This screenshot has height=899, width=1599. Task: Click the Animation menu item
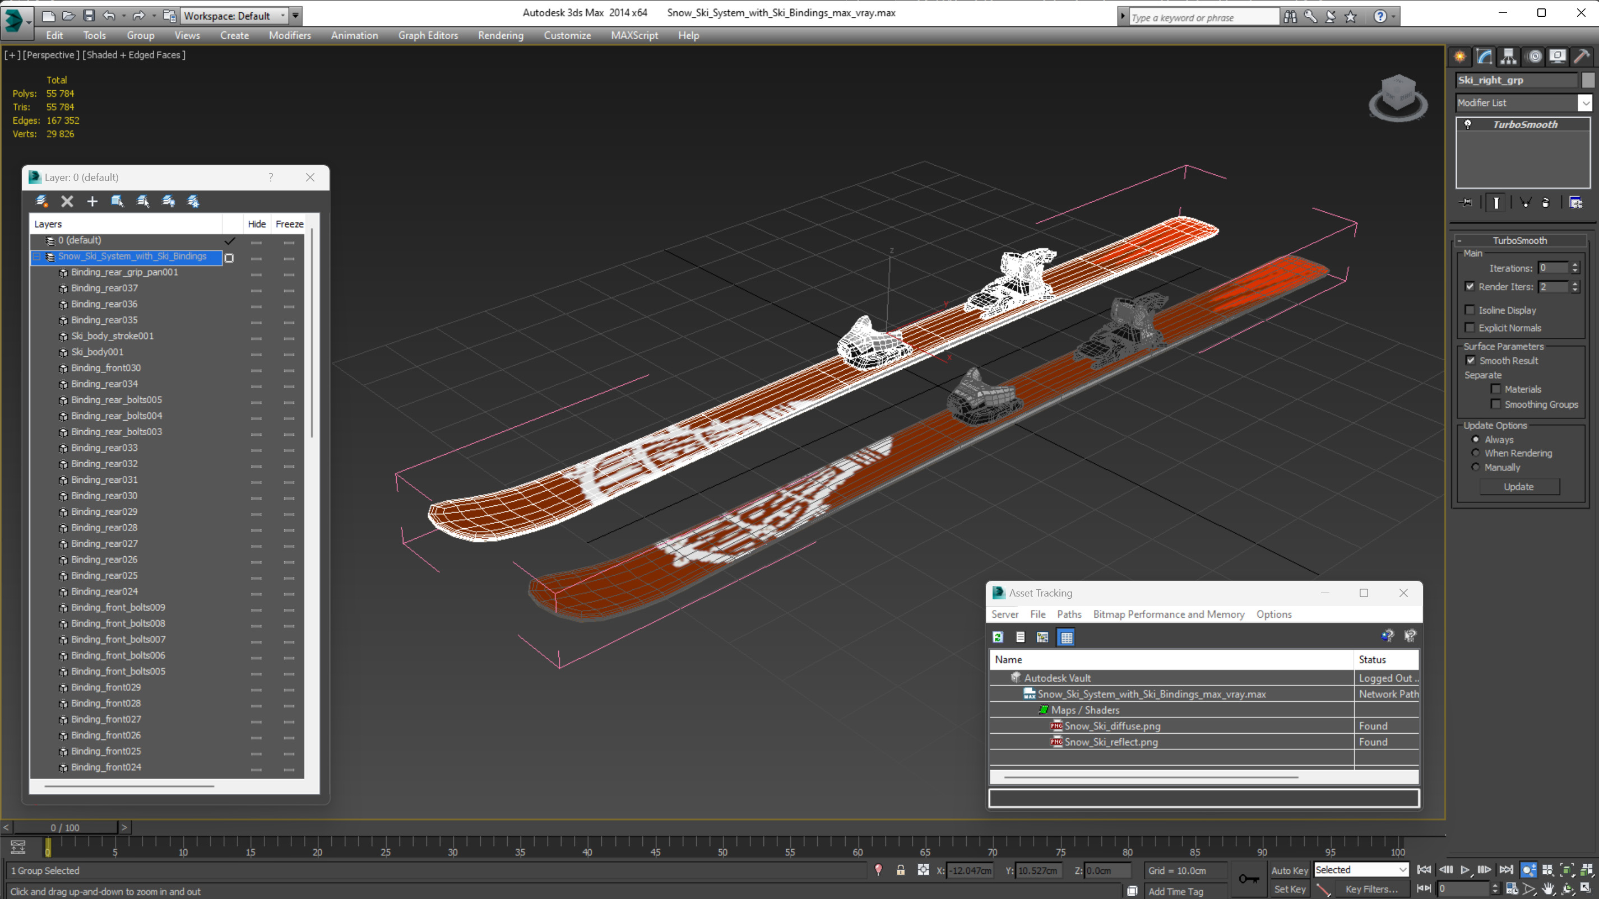pos(354,35)
